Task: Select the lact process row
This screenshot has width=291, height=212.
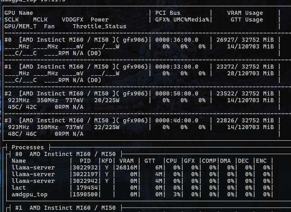Action: click(x=142, y=188)
